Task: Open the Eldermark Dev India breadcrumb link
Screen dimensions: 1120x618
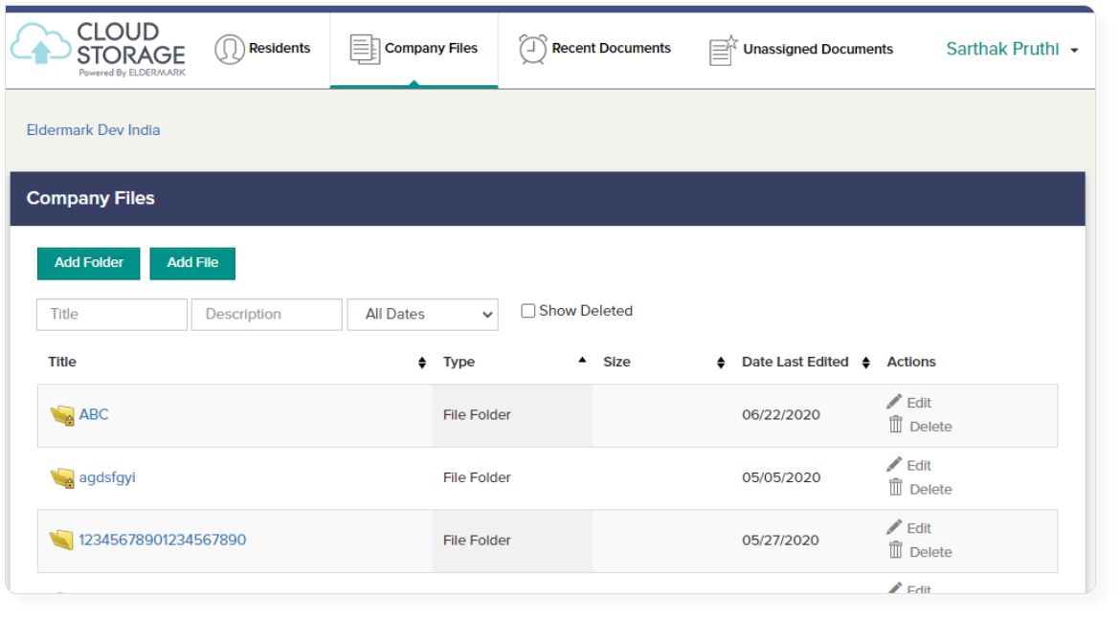Action: (93, 130)
